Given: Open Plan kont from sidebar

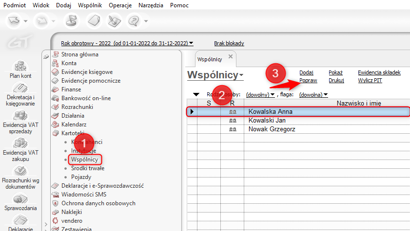Looking at the screenshot, I should point(20,70).
